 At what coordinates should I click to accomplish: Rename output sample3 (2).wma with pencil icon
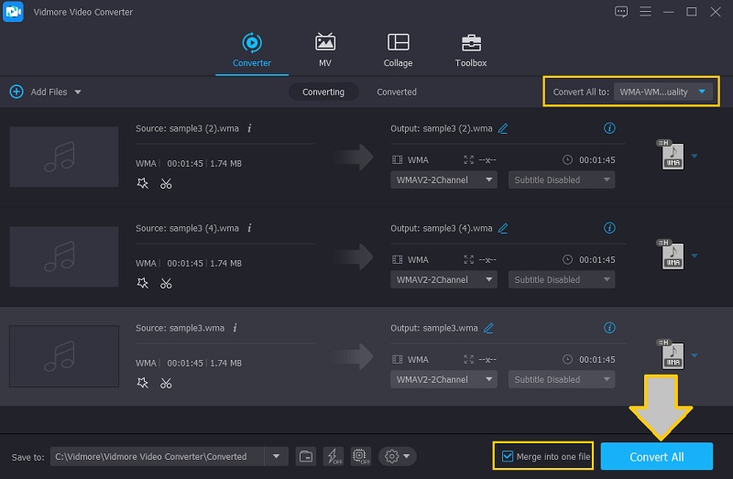point(502,128)
